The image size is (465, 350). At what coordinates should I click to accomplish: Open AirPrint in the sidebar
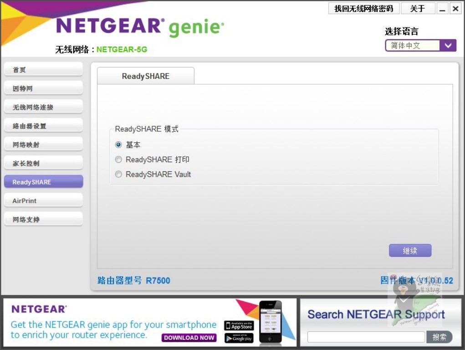pos(43,201)
